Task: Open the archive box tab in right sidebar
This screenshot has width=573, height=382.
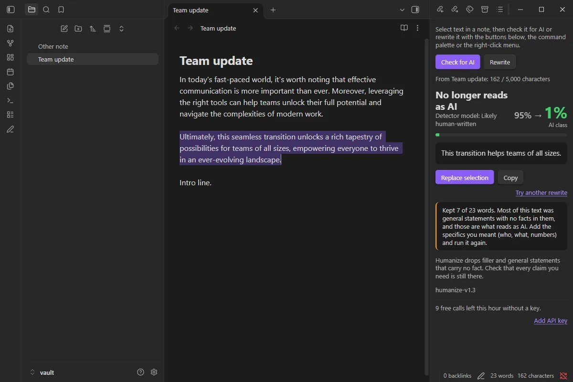Action: (485, 10)
